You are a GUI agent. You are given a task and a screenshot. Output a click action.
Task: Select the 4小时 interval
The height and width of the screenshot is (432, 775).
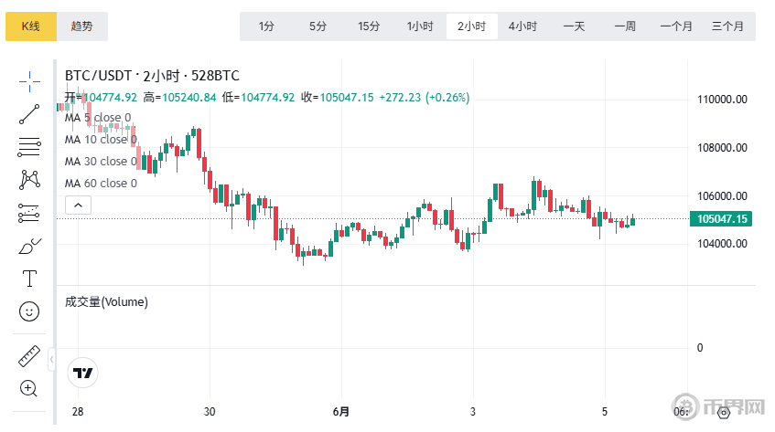click(x=522, y=26)
